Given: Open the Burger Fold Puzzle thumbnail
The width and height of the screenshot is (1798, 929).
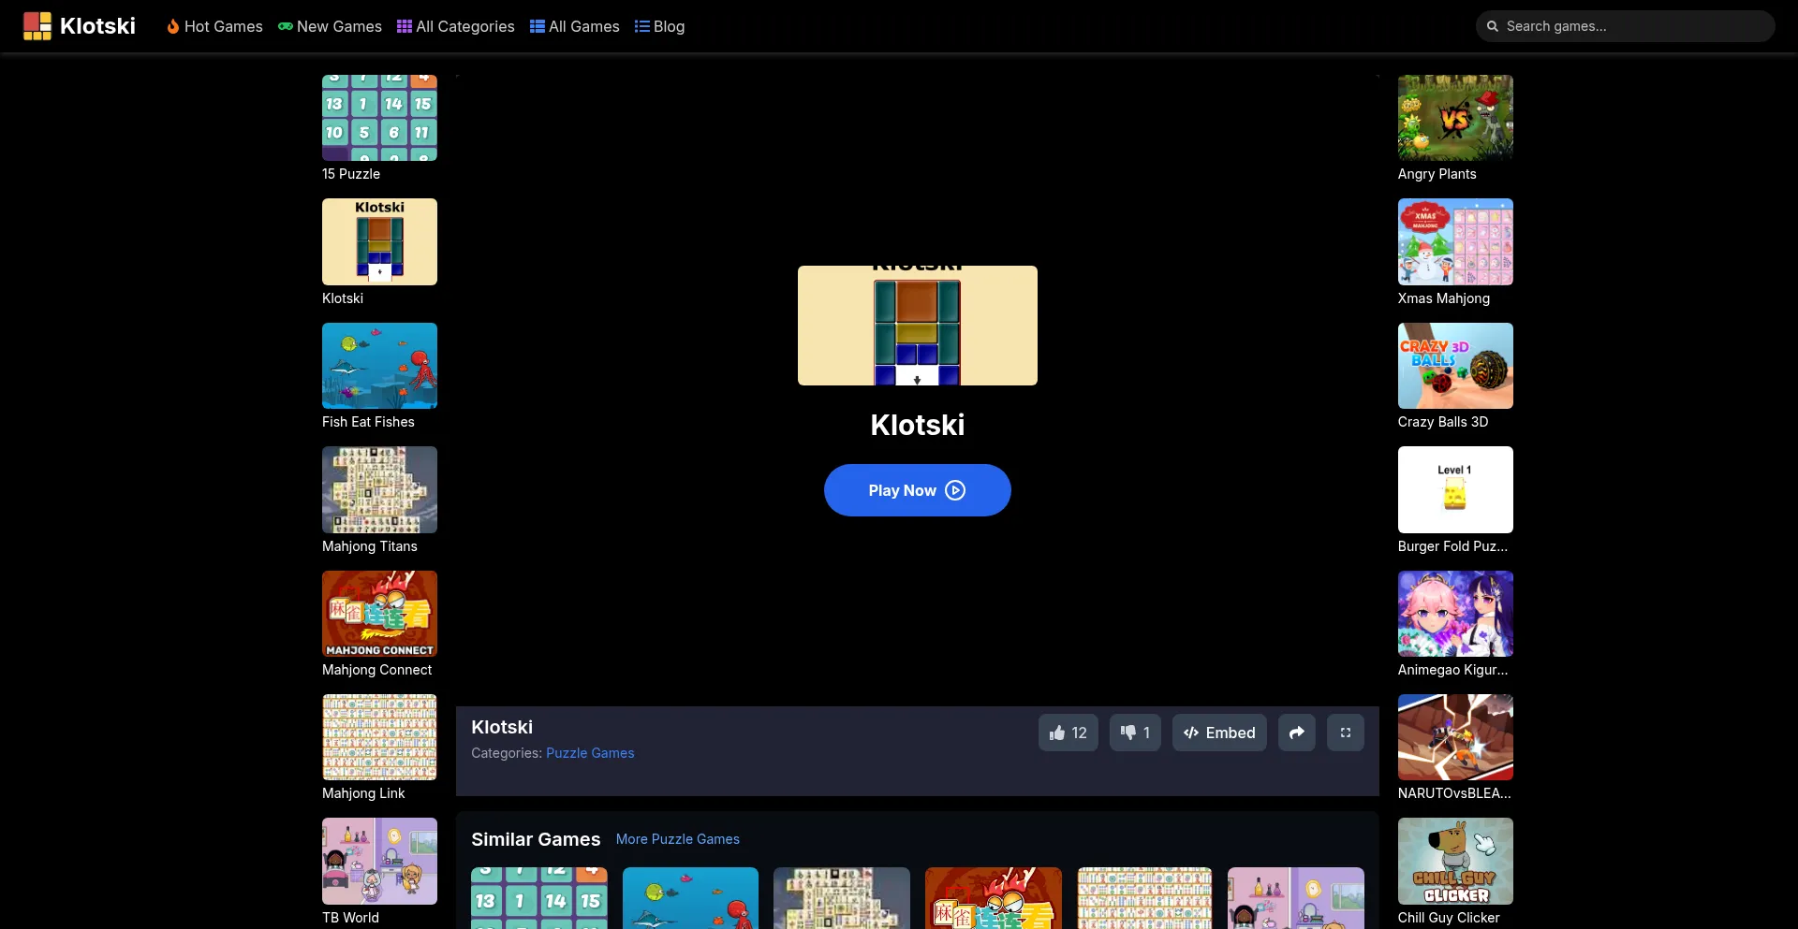Looking at the screenshot, I should coord(1455,489).
